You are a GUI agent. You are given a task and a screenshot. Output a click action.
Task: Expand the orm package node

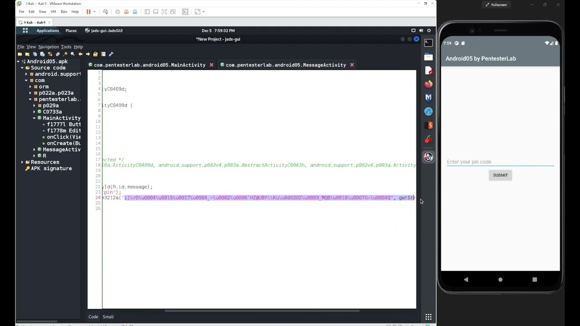tap(30, 86)
